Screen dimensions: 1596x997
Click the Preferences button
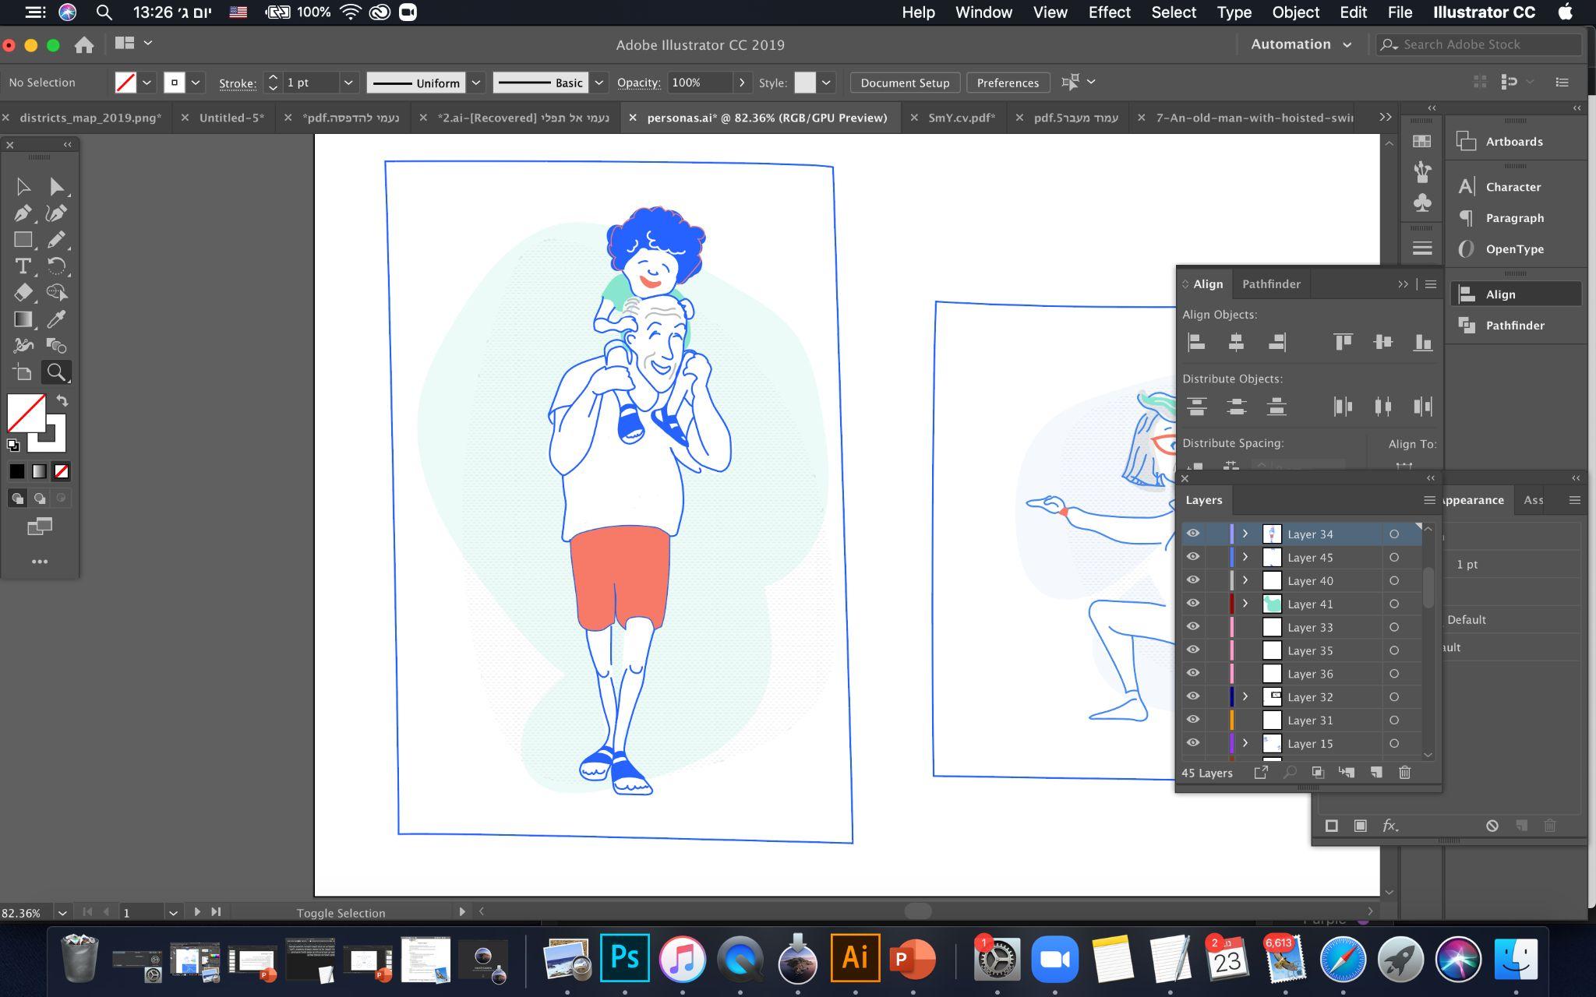click(1008, 83)
